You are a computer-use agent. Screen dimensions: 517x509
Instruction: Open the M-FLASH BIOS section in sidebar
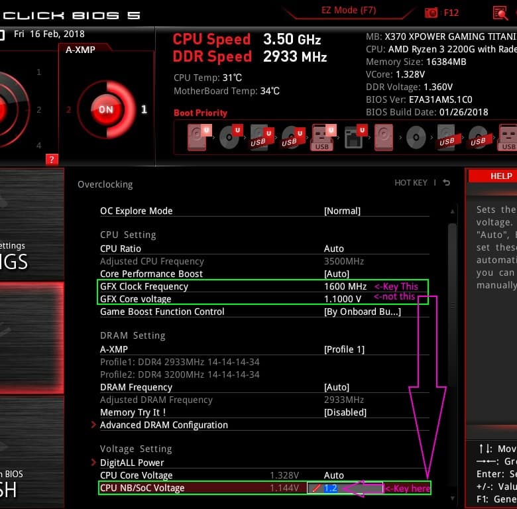(32, 452)
